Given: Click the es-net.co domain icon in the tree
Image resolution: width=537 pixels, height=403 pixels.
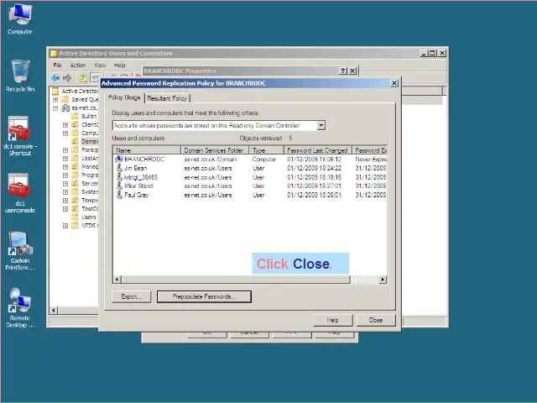Looking at the screenshot, I should [65, 108].
